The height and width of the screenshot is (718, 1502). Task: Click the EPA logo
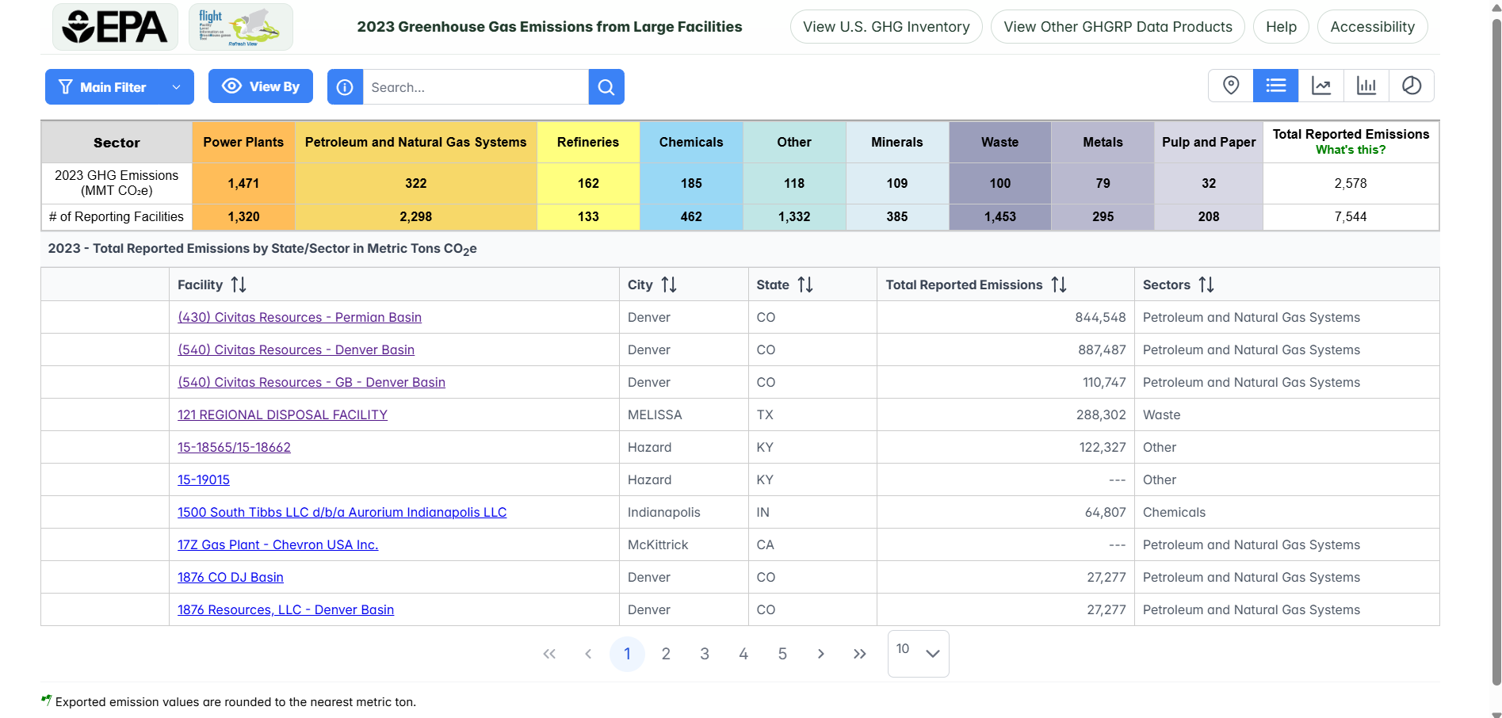(x=116, y=27)
